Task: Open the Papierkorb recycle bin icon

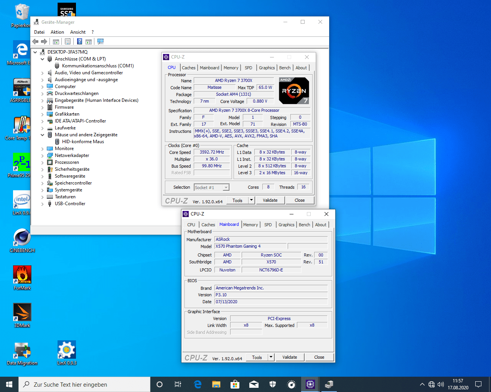Action: pyautogui.click(x=22, y=15)
